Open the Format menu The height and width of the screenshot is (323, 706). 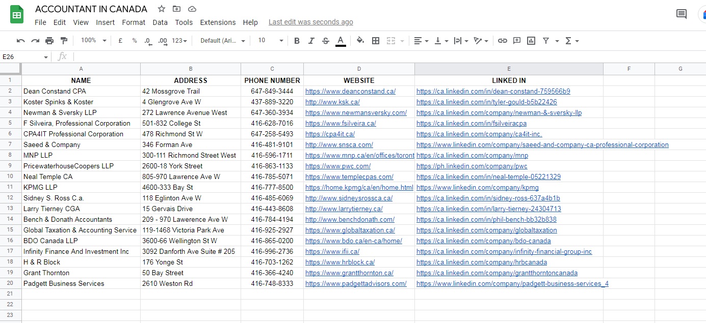tap(134, 22)
